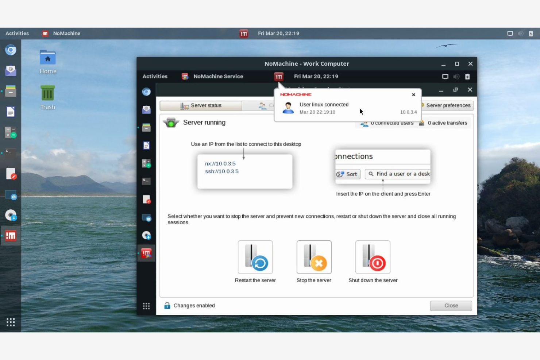Open the terminal icon in the remote dock
Image resolution: width=540 pixels, height=360 pixels.
(x=146, y=181)
